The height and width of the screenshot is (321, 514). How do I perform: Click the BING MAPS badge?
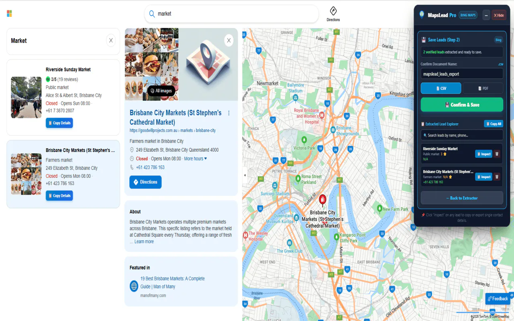click(468, 15)
